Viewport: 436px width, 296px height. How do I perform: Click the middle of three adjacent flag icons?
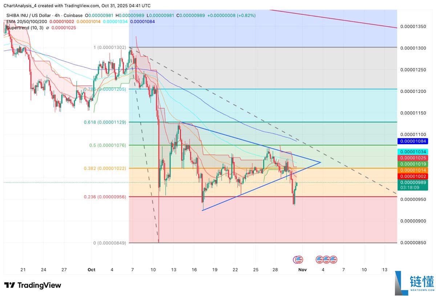(326, 260)
